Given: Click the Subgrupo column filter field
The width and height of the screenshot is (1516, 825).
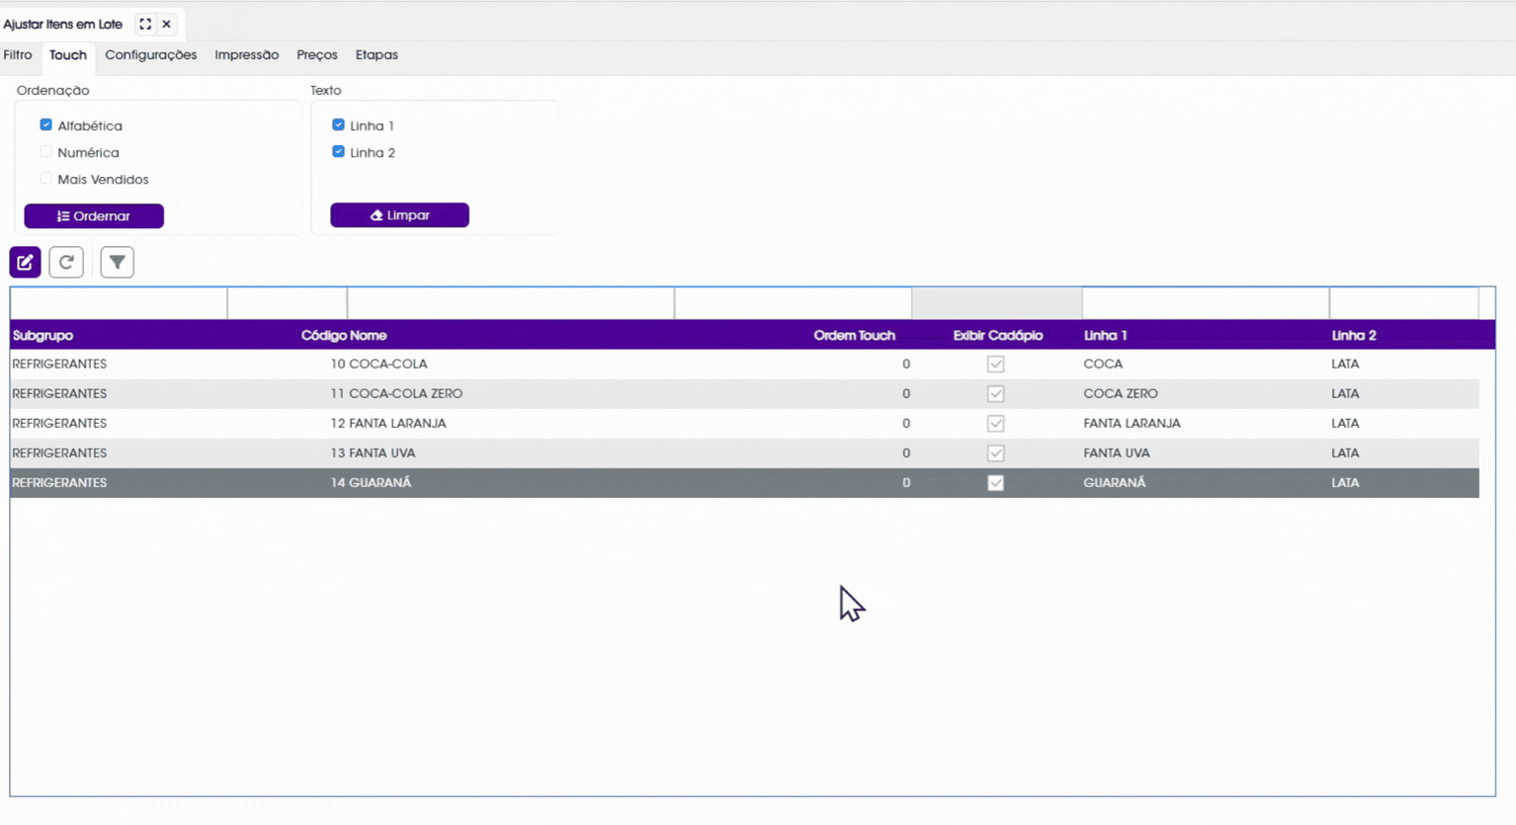Looking at the screenshot, I should pyautogui.click(x=119, y=303).
